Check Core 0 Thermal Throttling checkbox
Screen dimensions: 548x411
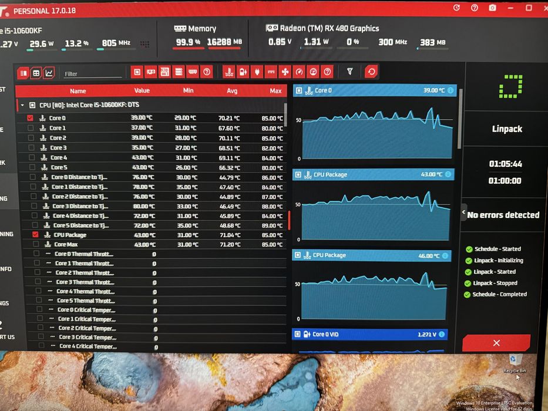click(x=36, y=254)
